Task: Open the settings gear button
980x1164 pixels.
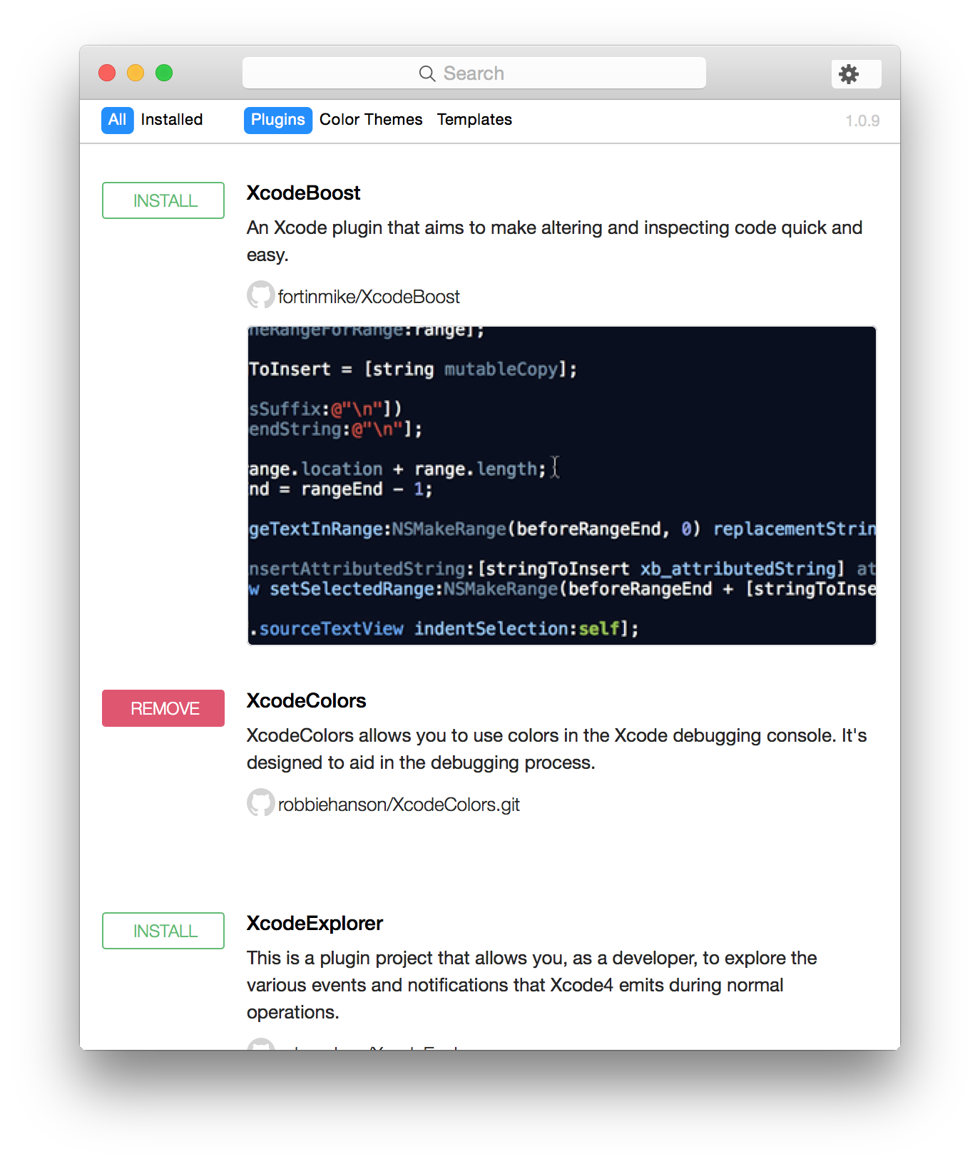Action: [x=856, y=73]
